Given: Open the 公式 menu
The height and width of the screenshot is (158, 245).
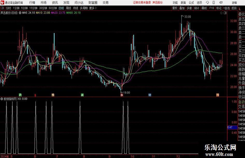Looking at the screenshot, I should 191,3.
